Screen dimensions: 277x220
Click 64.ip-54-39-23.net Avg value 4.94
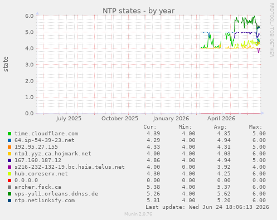224,140
